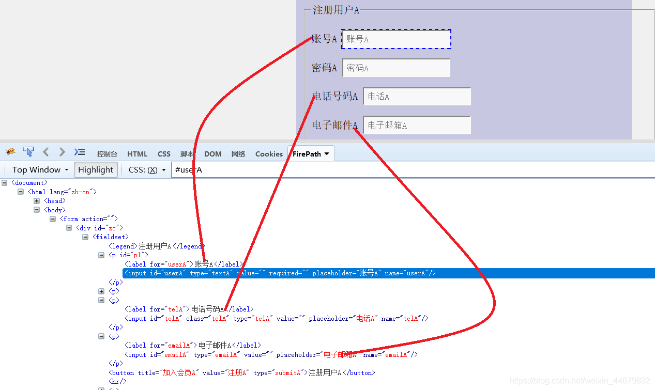Toggle the Highlight button
The image size is (655, 390).
click(x=96, y=169)
